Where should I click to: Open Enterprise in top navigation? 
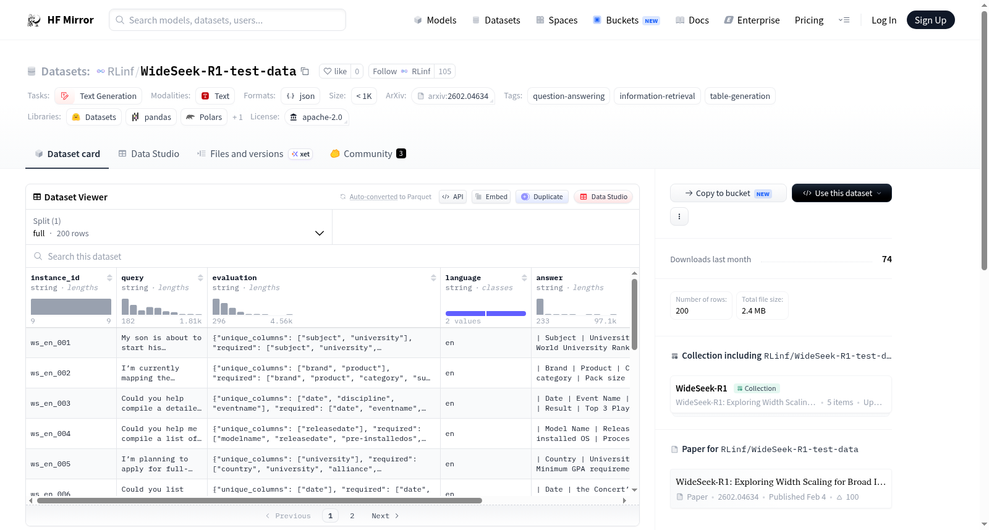[752, 20]
